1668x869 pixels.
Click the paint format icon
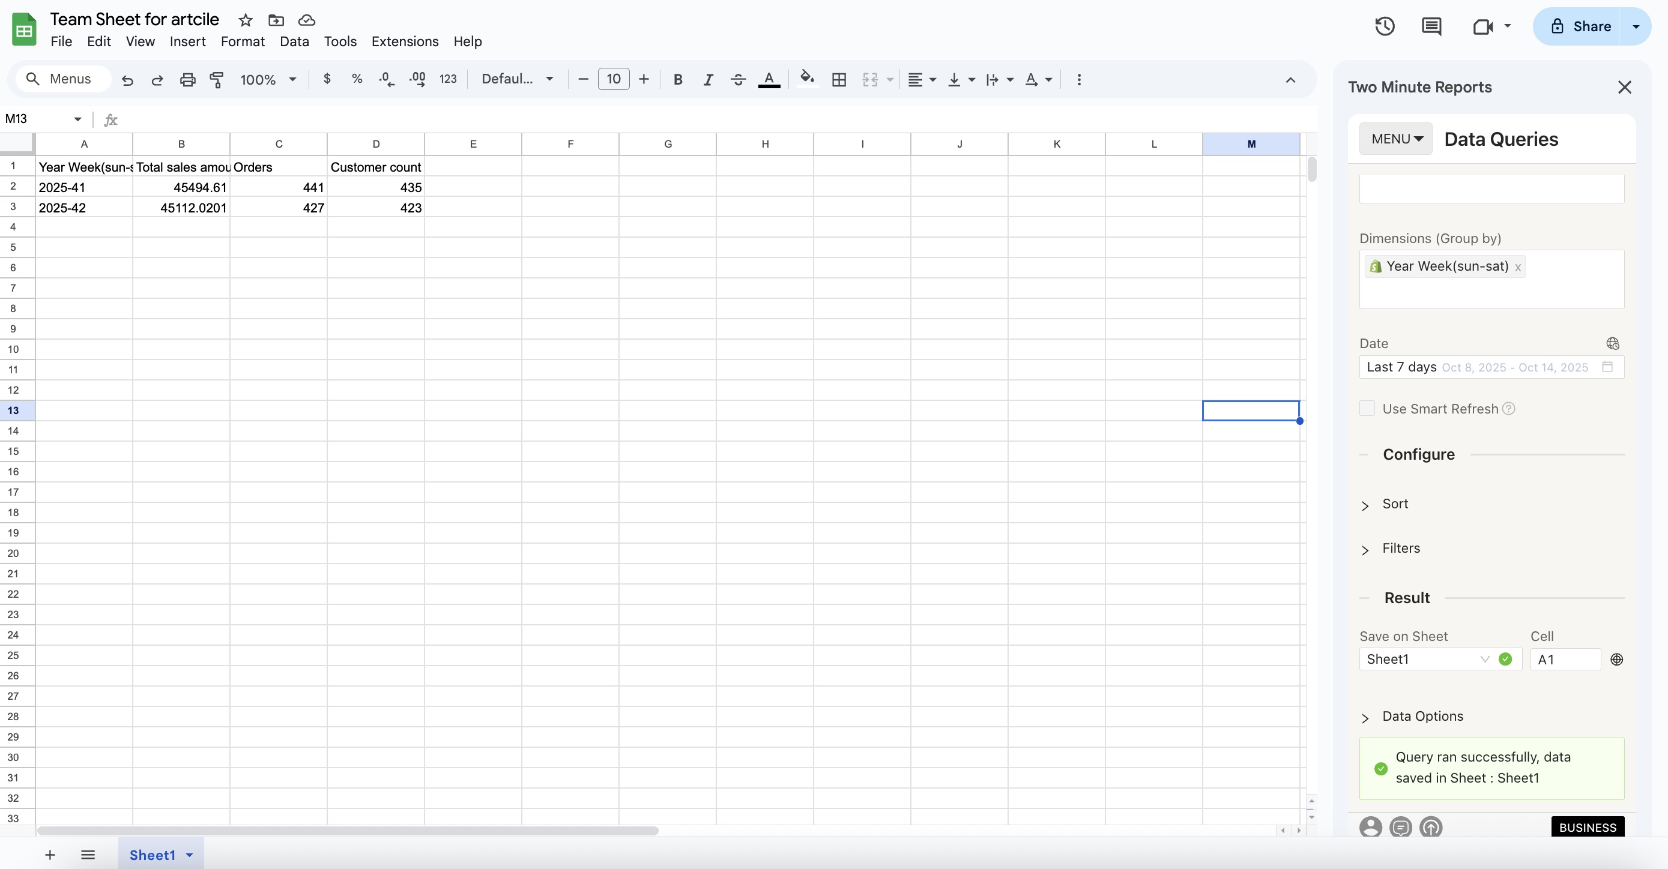pos(217,80)
